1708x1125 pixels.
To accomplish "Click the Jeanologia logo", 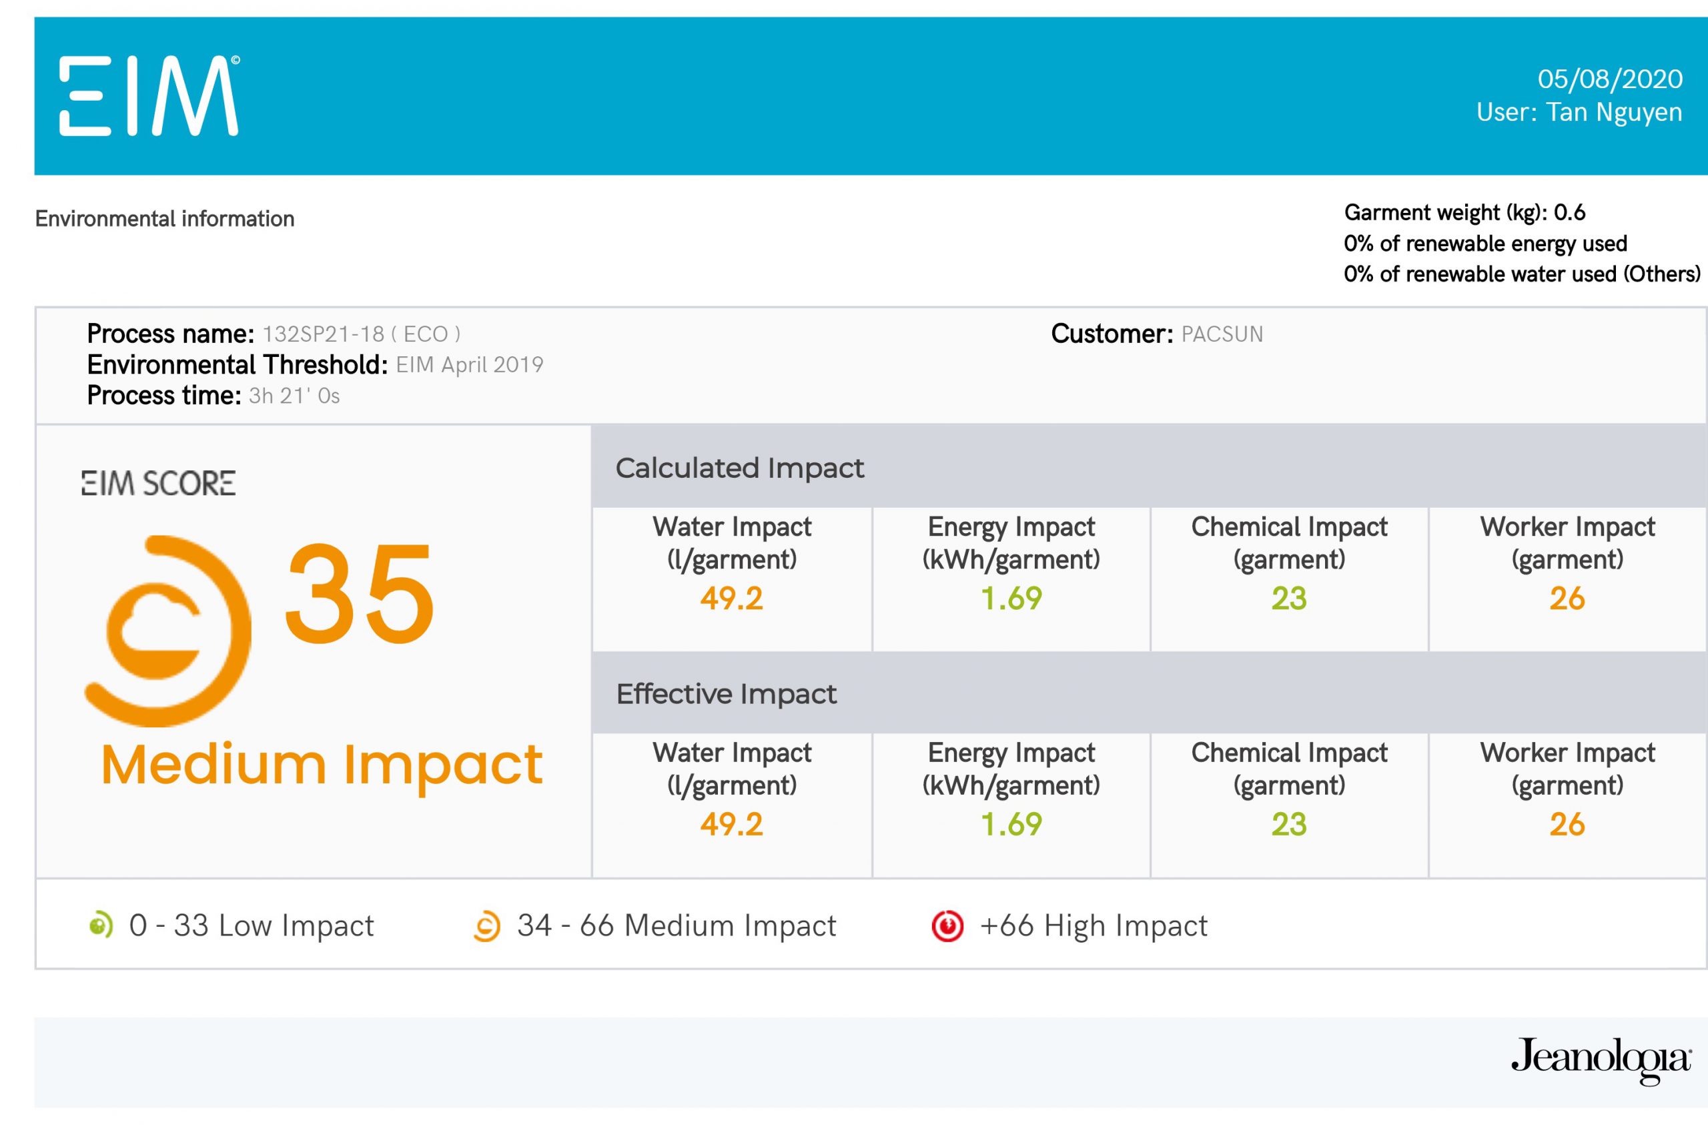I will 1601,1061.
